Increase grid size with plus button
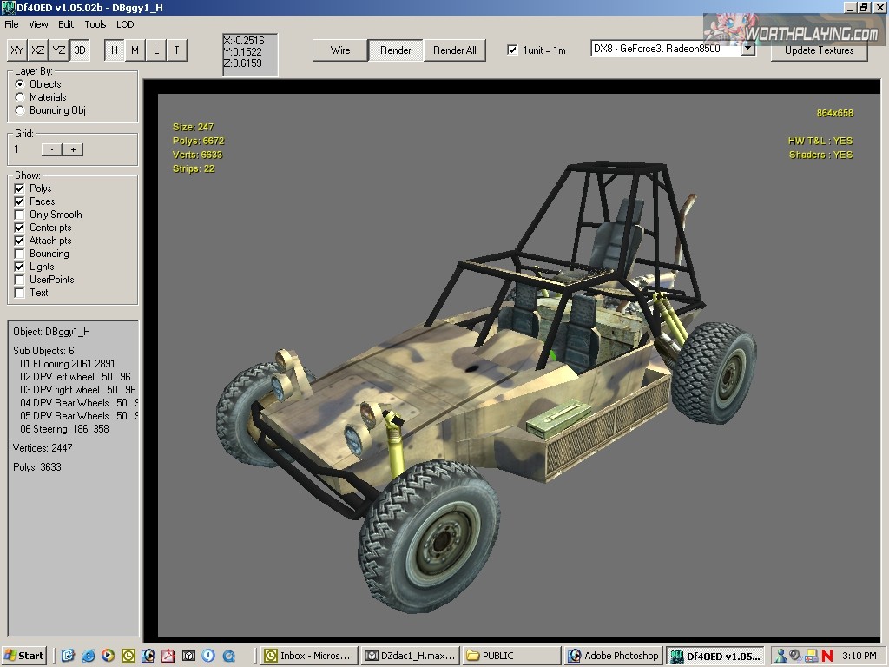 [x=74, y=149]
